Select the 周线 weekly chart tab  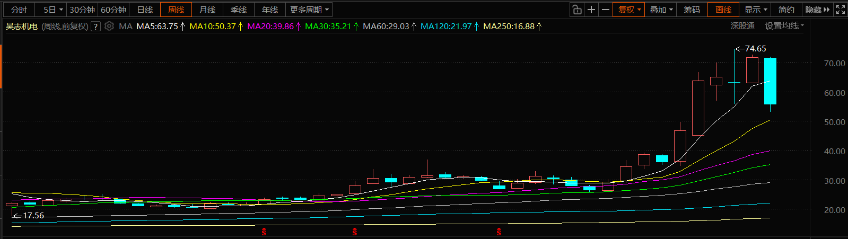[x=176, y=10]
